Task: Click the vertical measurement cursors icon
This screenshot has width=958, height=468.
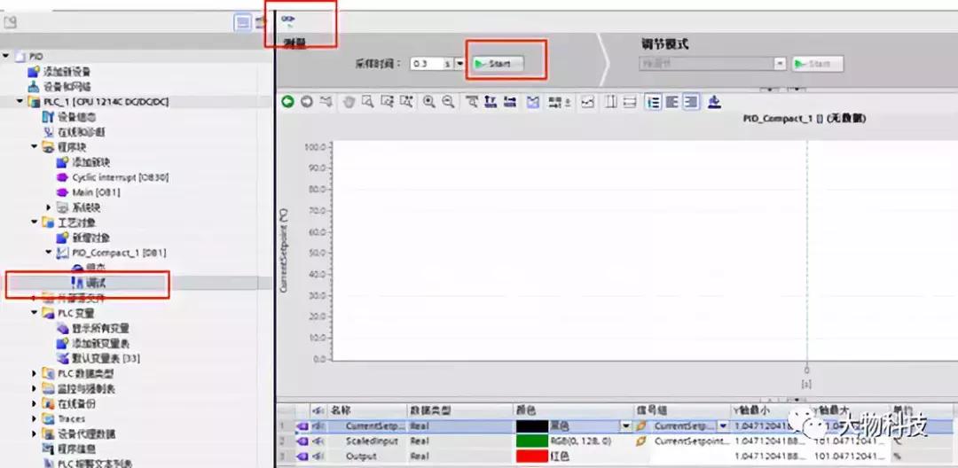Action: 611,102
